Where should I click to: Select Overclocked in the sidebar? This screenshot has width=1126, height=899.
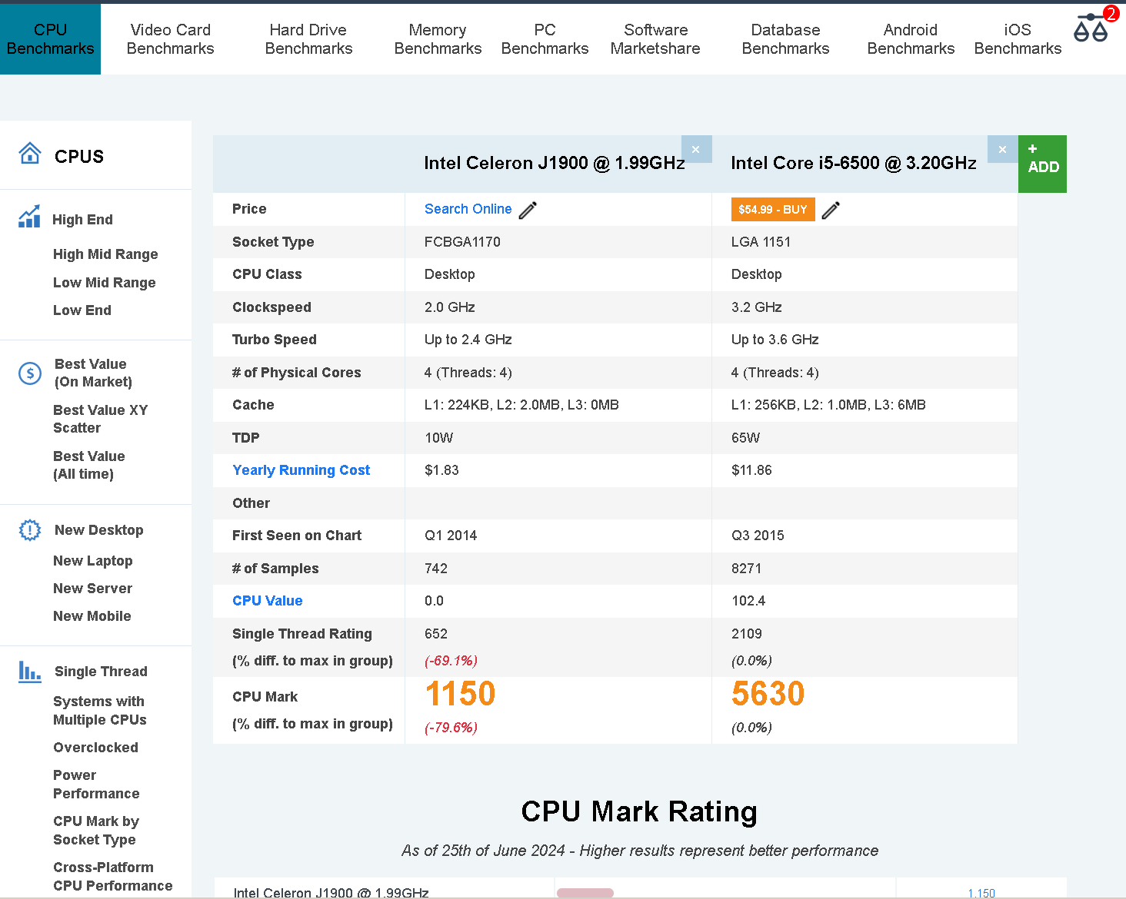tap(95, 748)
